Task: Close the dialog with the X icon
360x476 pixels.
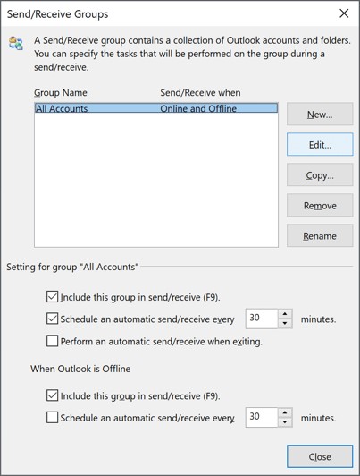Action: [344, 13]
